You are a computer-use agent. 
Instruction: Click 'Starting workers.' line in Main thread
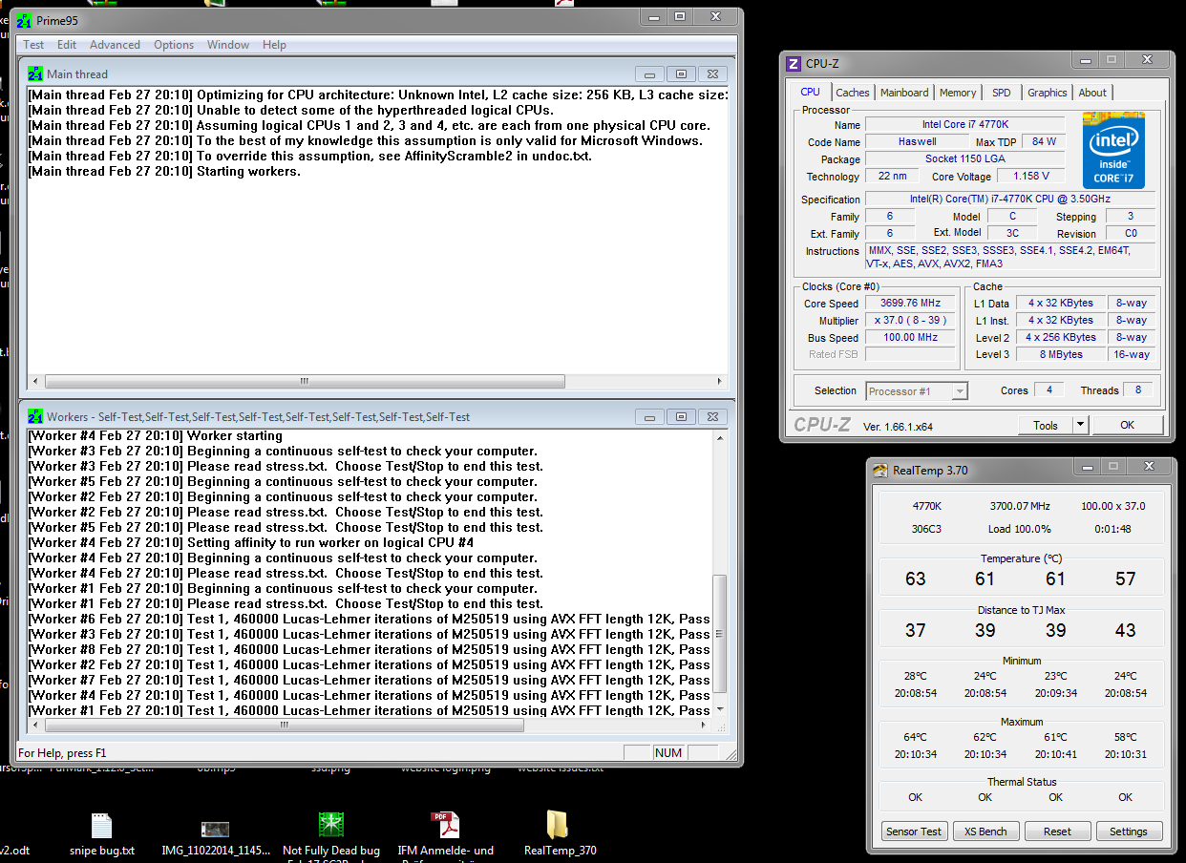164,172
